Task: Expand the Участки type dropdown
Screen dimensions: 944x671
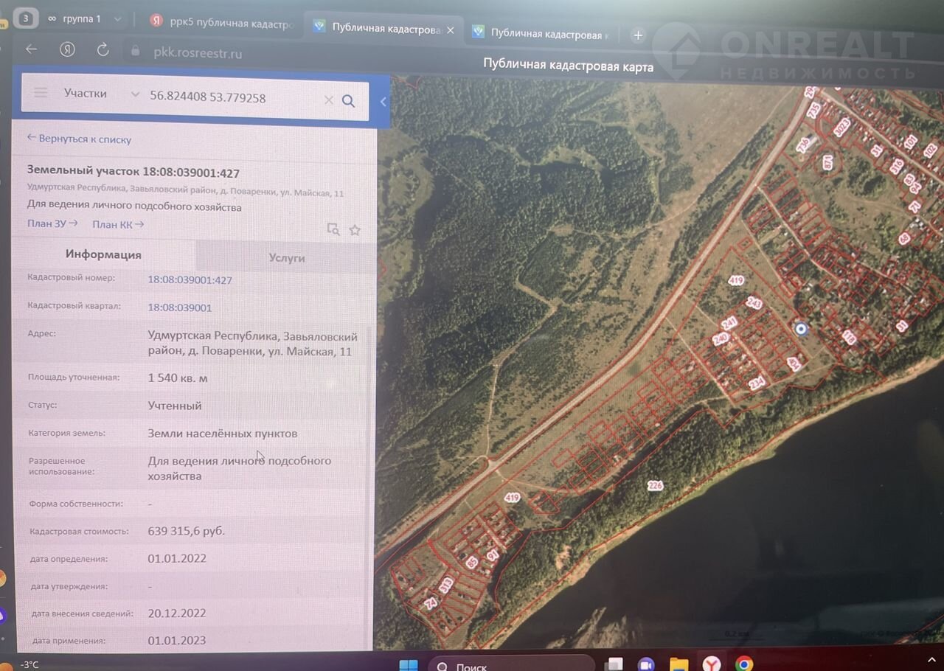Action: coord(134,94)
